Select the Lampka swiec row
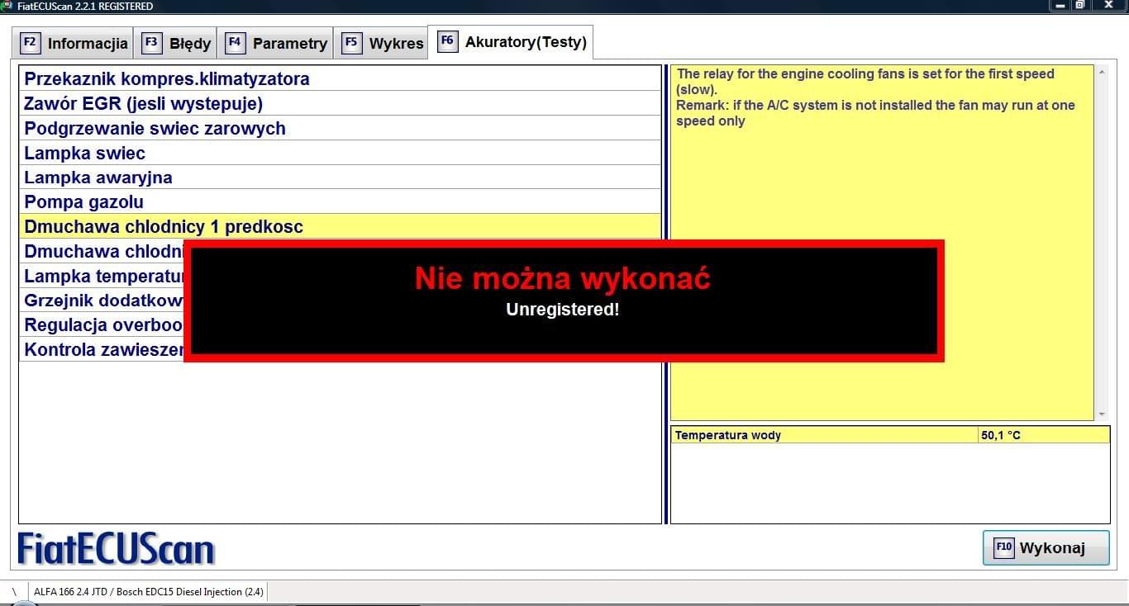 tap(340, 153)
